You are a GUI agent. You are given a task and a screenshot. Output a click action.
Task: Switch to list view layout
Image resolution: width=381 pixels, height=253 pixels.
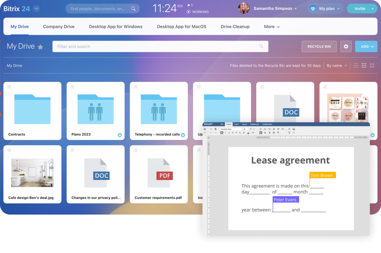pos(356,65)
